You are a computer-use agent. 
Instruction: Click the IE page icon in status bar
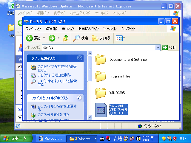point(18,126)
